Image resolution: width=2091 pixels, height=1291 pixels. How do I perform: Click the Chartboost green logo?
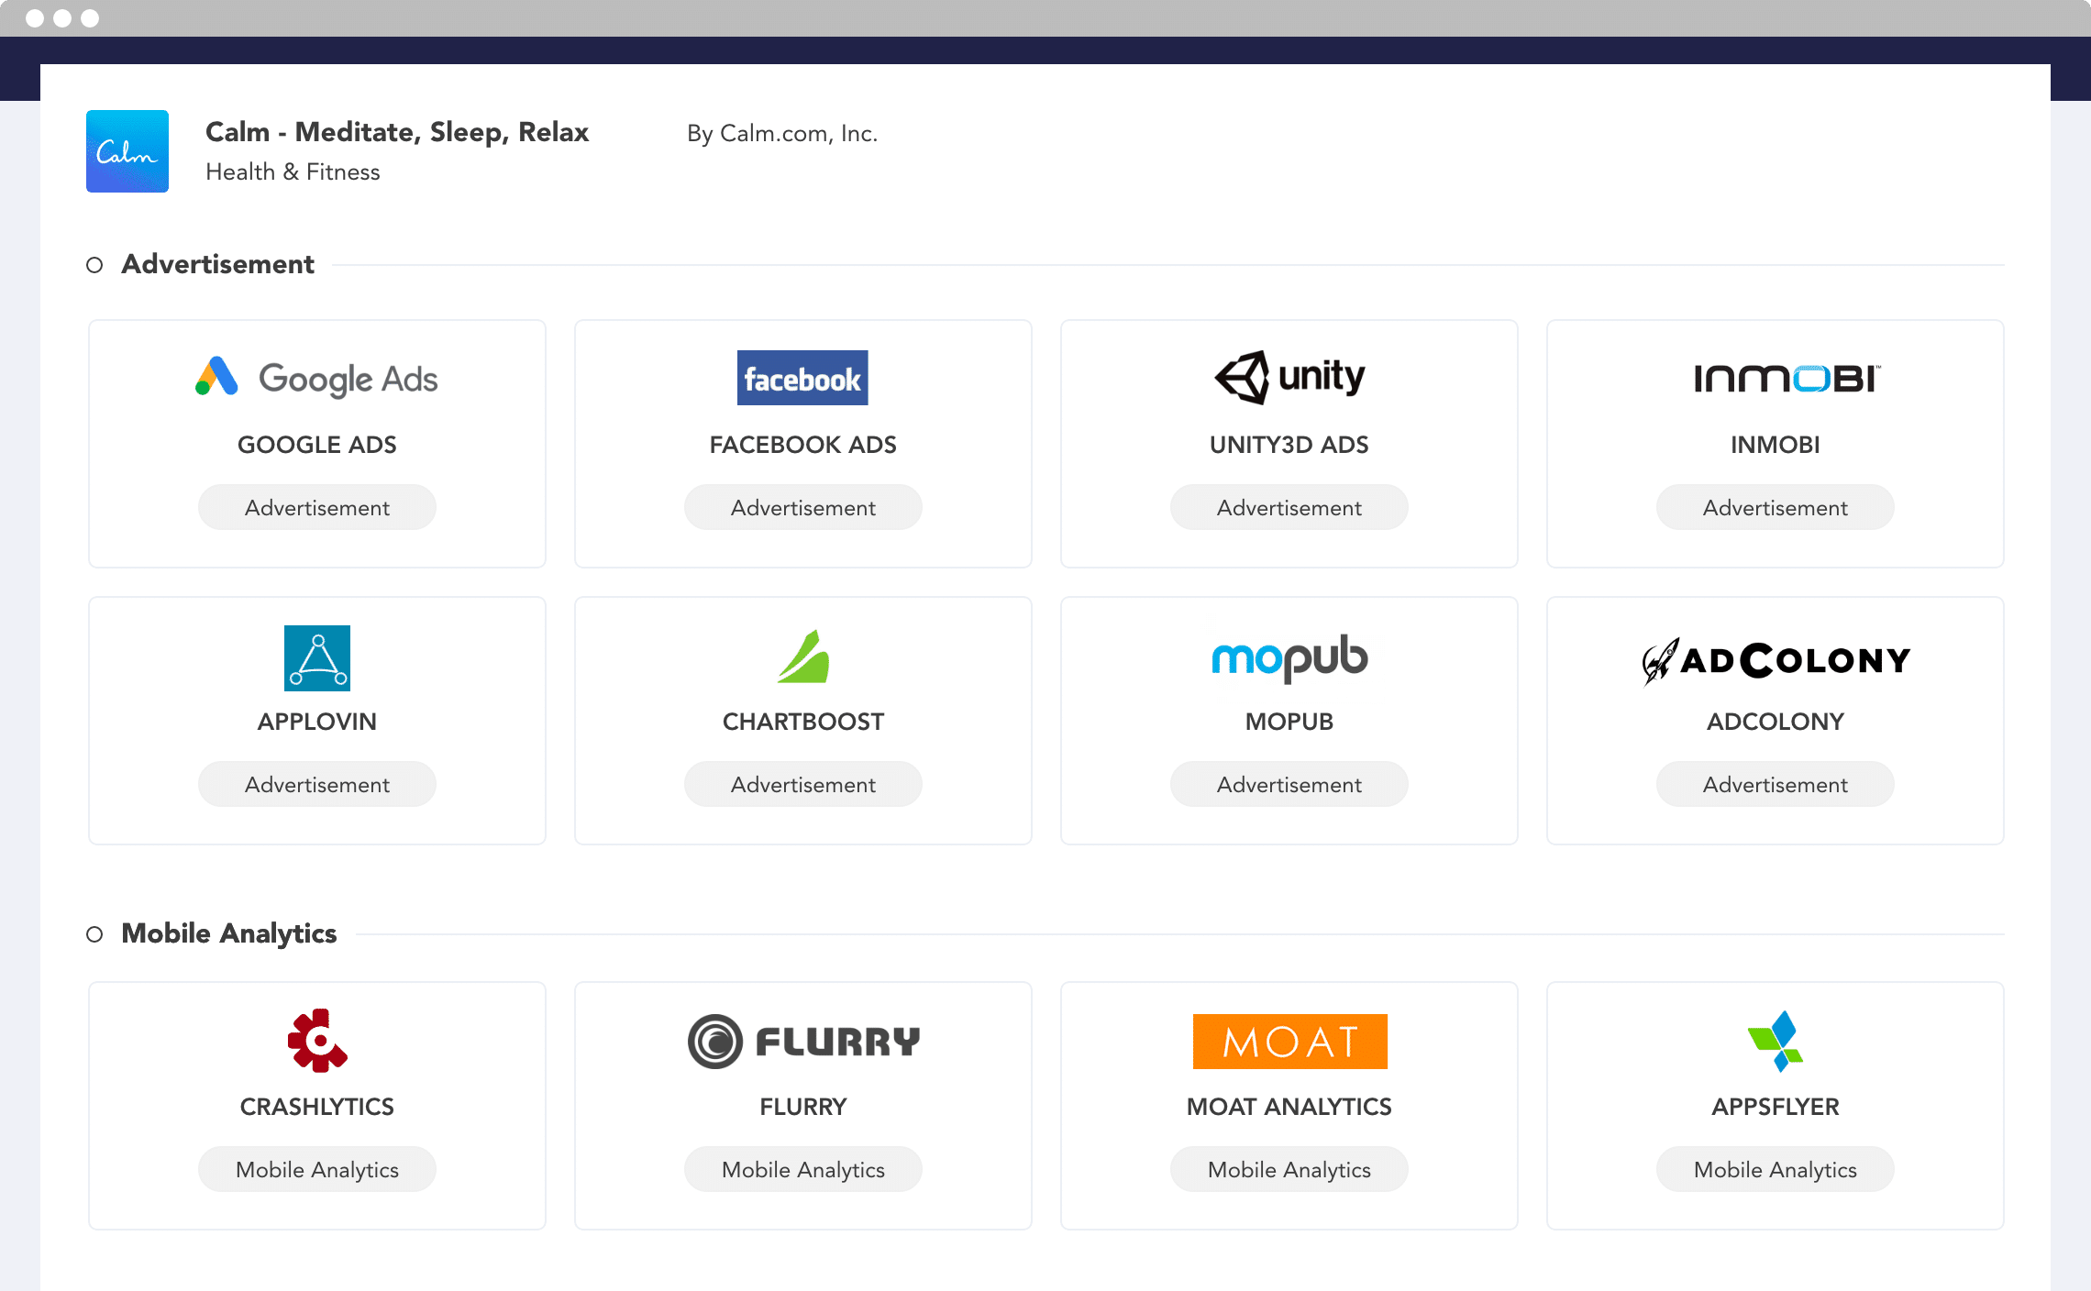(x=803, y=657)
